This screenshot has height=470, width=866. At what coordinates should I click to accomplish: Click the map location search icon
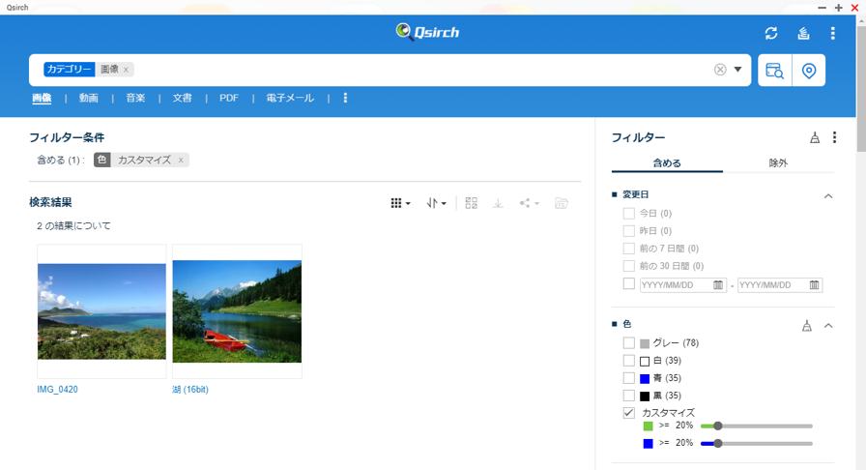tap(809, 71)
